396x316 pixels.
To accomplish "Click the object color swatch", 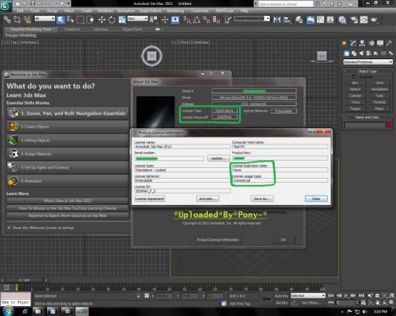I will click(x=389, y=125).
